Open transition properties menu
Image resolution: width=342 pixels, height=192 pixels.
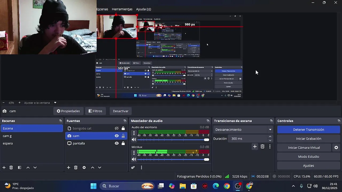(x=270, y=146)
